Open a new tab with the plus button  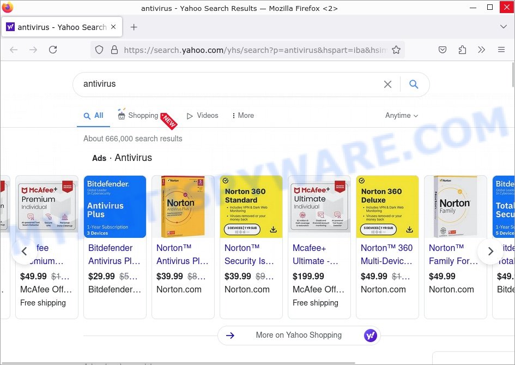134,27
